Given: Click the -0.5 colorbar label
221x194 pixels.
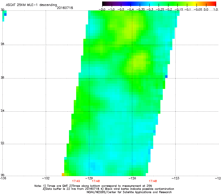Looking at the screenshot, I should 121,10.
